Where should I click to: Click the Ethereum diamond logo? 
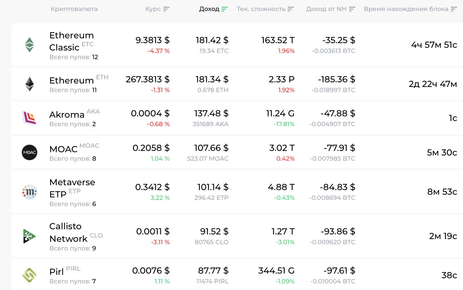pyautogui.click(x=29, y=84)
